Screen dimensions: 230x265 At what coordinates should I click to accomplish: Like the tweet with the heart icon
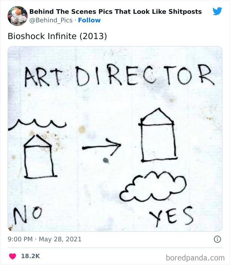(x=12, y=256)
